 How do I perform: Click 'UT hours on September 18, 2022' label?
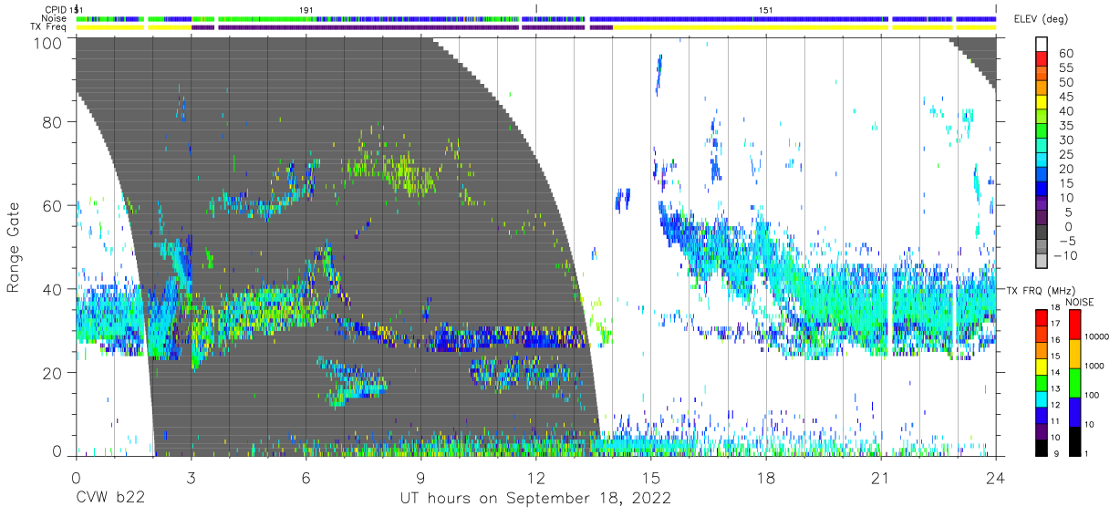tap(535, 499)
